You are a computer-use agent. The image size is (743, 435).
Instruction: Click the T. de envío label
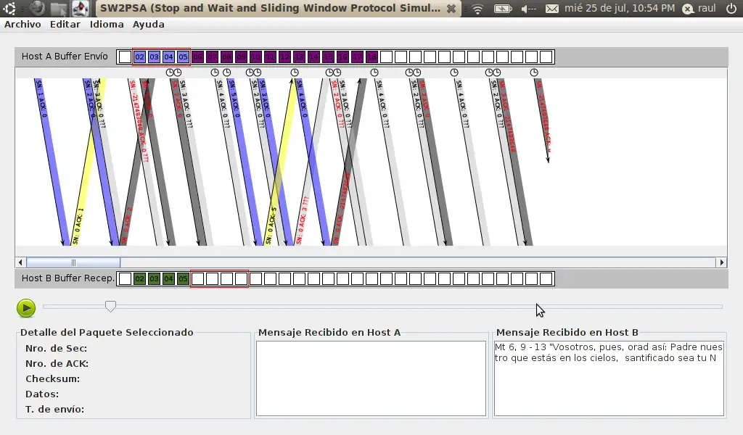(55, 409)
